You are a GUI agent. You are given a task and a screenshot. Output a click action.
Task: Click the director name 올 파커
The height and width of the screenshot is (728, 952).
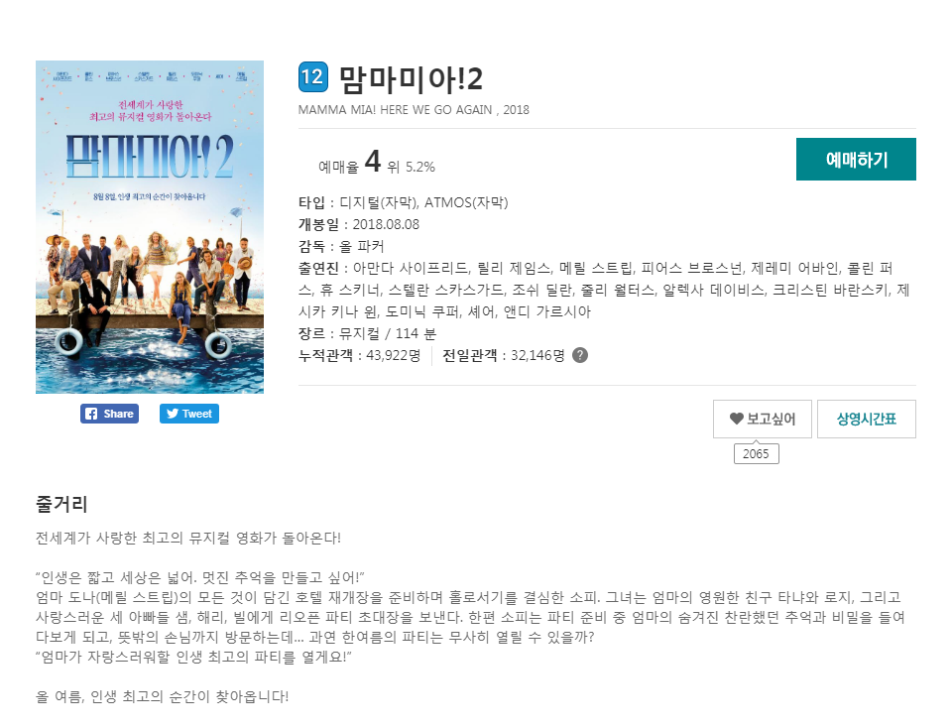361,247
